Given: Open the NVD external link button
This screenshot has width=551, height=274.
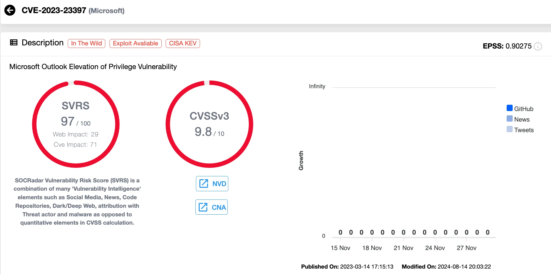Looking at the screenshot, I should click(x=212, y=184).
